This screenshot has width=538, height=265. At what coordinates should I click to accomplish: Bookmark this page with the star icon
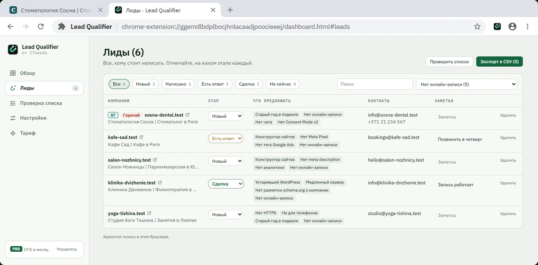click(477, 26)
